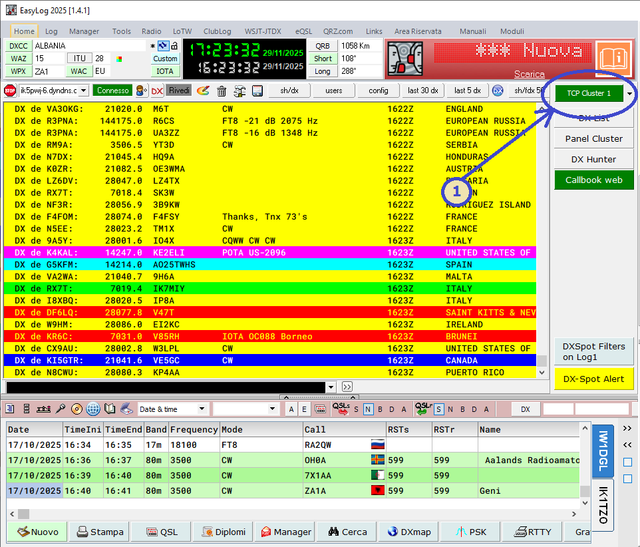Click the QSLs sent icon

click(x=341, y=409)
